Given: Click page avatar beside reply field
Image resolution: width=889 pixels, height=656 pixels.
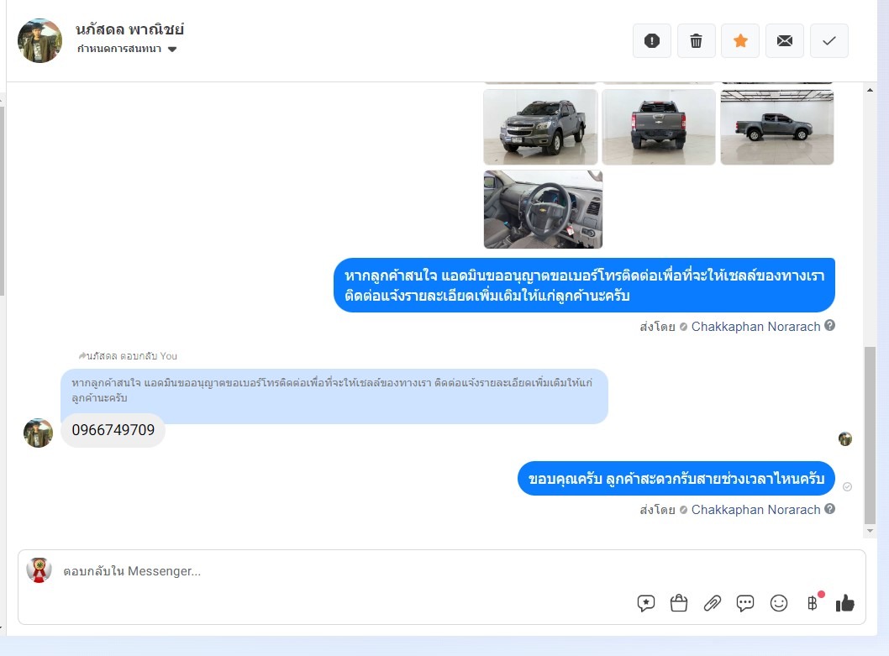Looking at the screenshot, I should [x=39, y=570].
